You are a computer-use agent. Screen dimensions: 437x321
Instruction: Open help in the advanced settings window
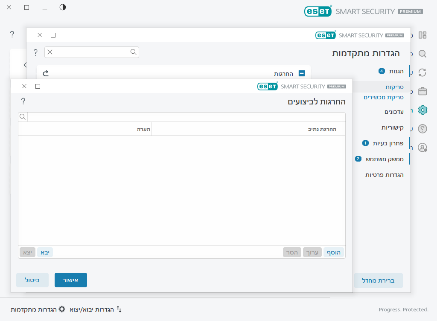[35, 52]
